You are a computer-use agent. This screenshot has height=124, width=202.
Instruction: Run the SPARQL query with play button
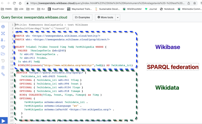[3, 121]
